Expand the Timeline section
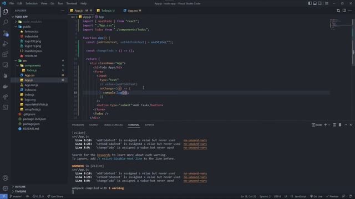 pos(21,191)
